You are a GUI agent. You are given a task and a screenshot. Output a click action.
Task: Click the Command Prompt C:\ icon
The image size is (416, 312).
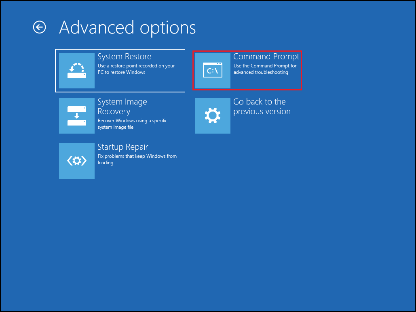point(212,70)
